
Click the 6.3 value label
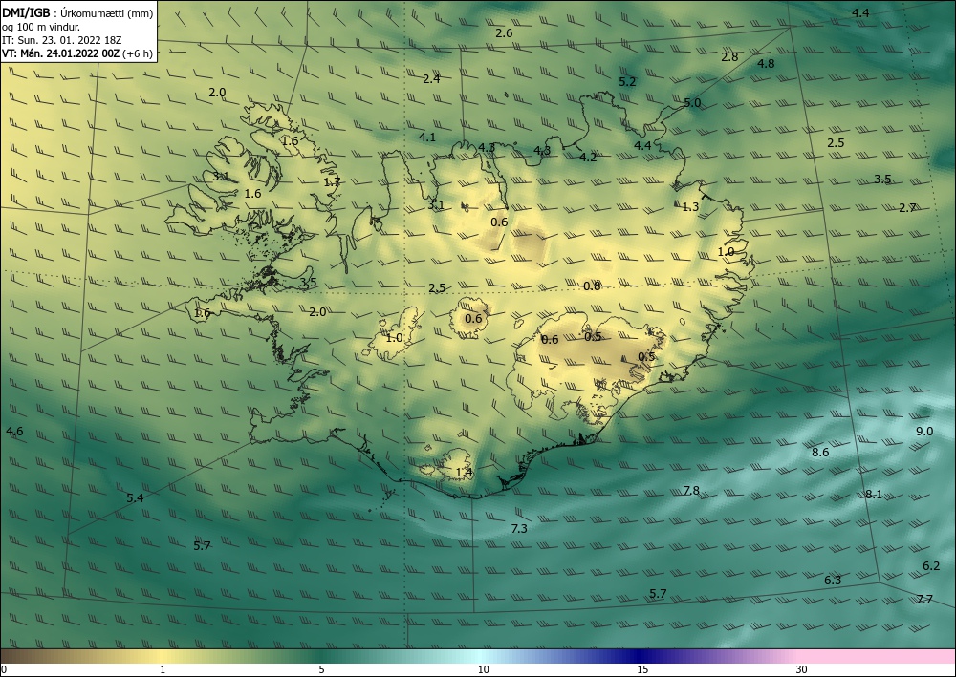pos(833,581)
